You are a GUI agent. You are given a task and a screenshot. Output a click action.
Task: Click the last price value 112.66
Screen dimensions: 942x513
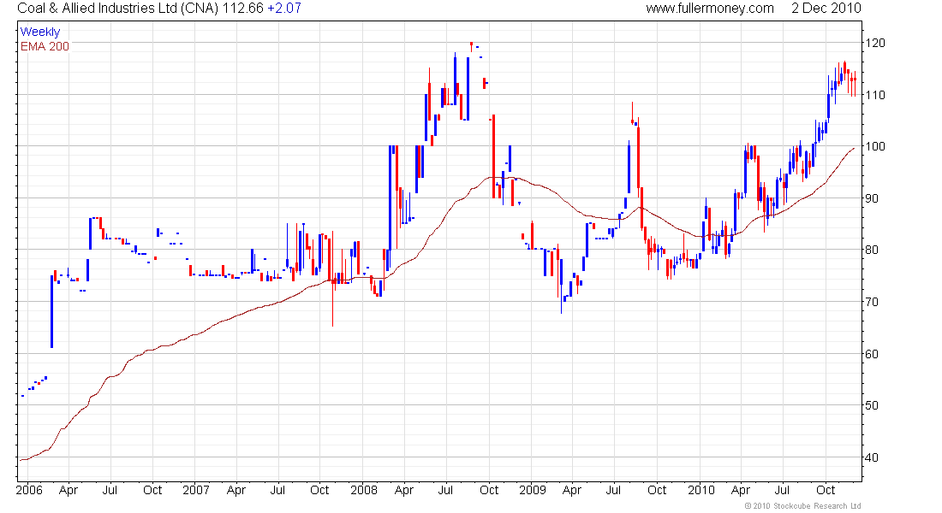[242, 9]
